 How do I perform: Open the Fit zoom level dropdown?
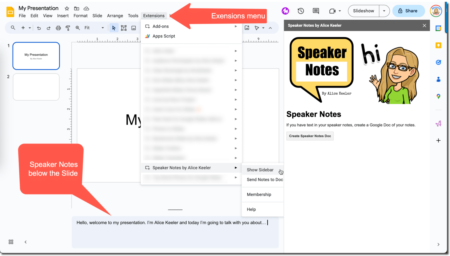click(94, 28)
